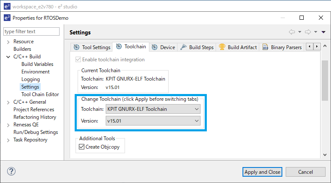Click the type filter text field
Viewport: 331px width, 183px height.
(31, 31)
